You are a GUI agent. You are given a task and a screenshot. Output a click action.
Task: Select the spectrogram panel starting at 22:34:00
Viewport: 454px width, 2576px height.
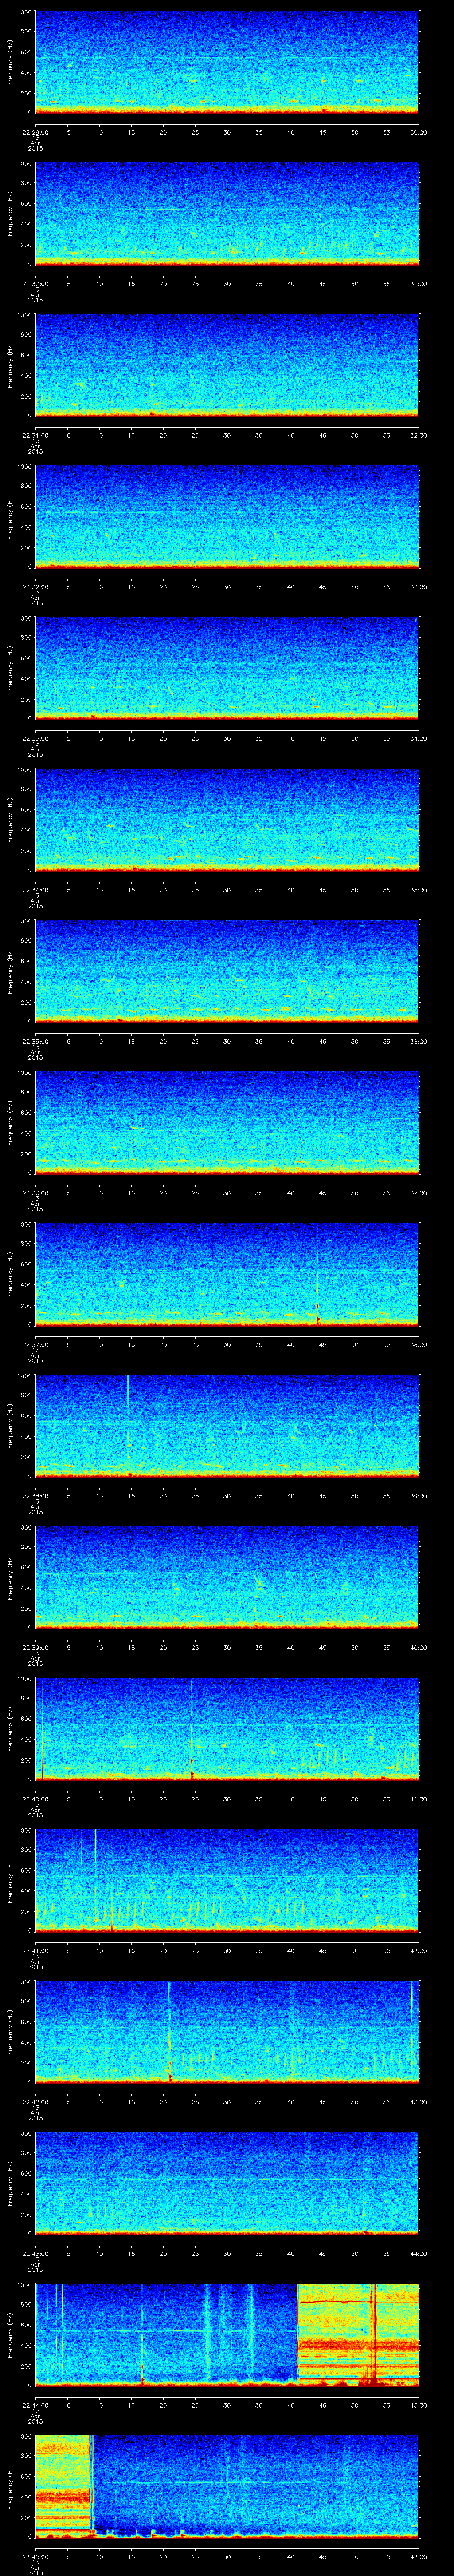[227, 820]
